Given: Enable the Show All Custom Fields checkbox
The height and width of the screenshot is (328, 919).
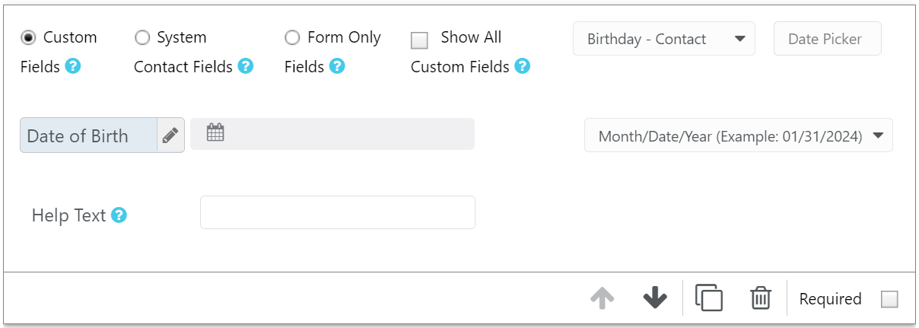Looking at the screenshot, I should (419, 40).
